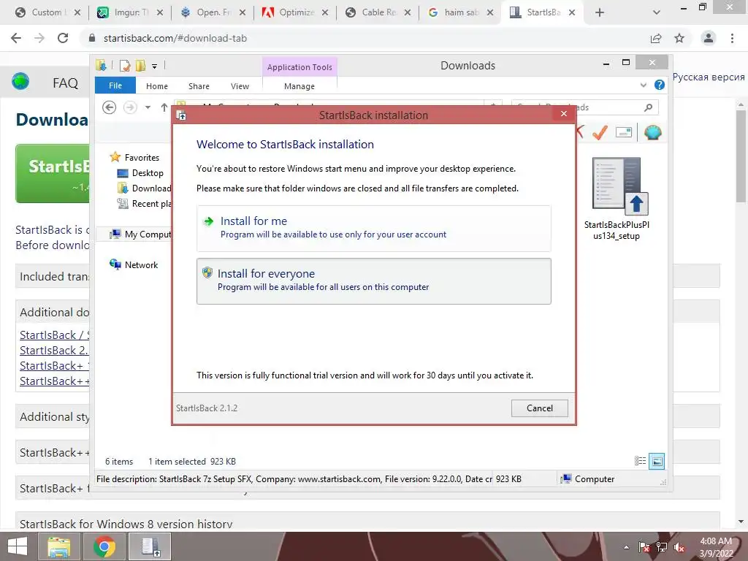The height and width of the screenshot is (561, 748).
Task: Click the network tray icon
Action: tap(662, 547)
